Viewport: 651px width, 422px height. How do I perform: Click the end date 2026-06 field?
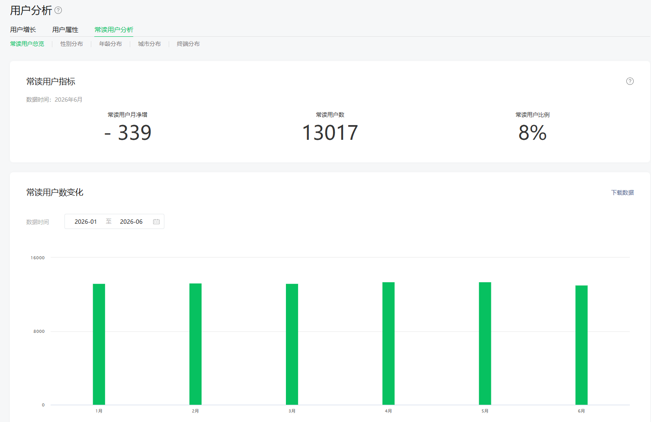(x=131, y=222)
